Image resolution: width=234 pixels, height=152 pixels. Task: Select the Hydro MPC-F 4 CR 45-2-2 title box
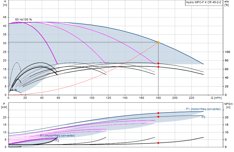tap(204, 3)
